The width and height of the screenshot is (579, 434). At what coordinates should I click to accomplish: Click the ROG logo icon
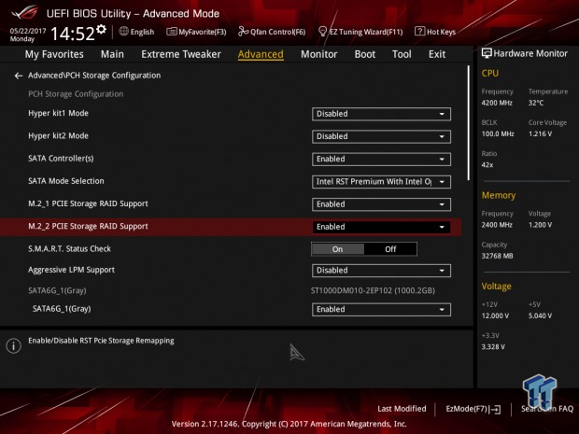coord(24,13)
